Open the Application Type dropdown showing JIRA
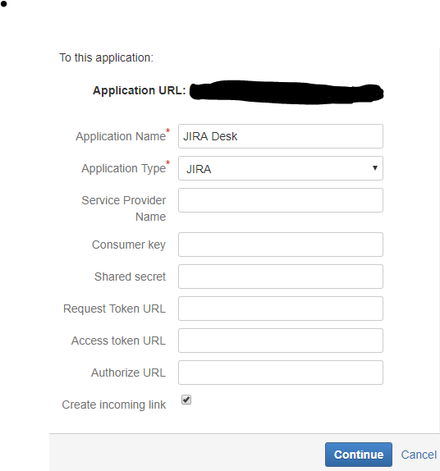440x471 pixels. click(x=281, y=168)
